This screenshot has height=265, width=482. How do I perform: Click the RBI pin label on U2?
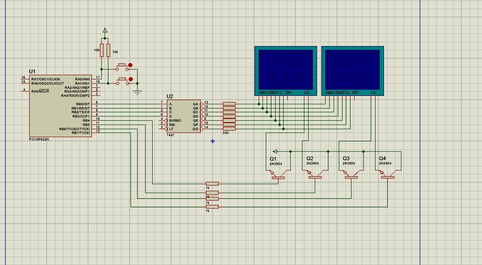(x=172, y=125)
